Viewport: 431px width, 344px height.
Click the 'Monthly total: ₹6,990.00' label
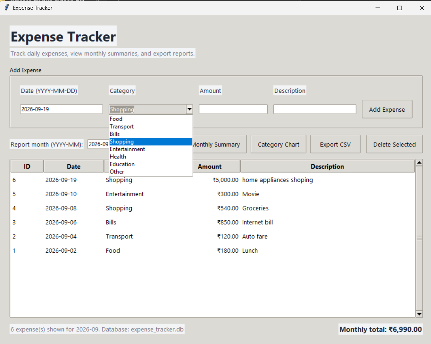coord(380,329)
